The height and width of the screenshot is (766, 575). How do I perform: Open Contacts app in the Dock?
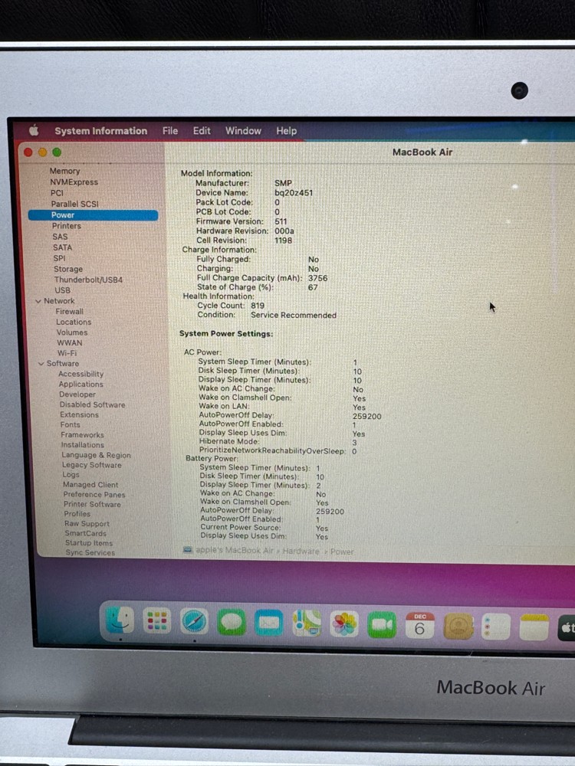coord(458,626)
